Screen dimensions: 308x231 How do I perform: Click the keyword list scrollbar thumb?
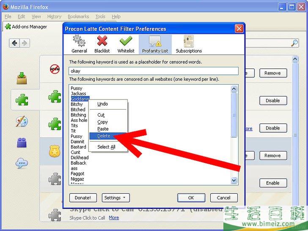(234, 115)
